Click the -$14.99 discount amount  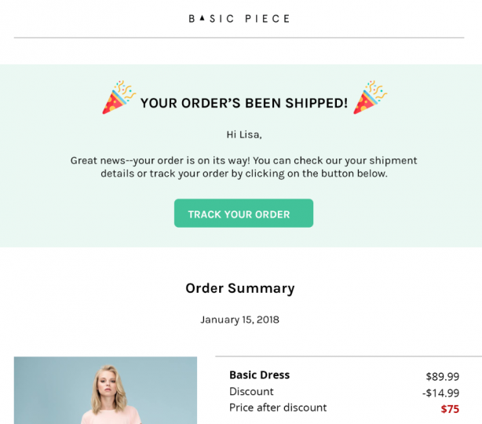[x=440, y=393]
